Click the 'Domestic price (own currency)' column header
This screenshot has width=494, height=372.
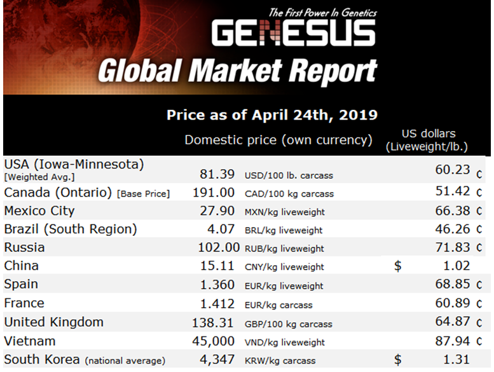(278, 139)
